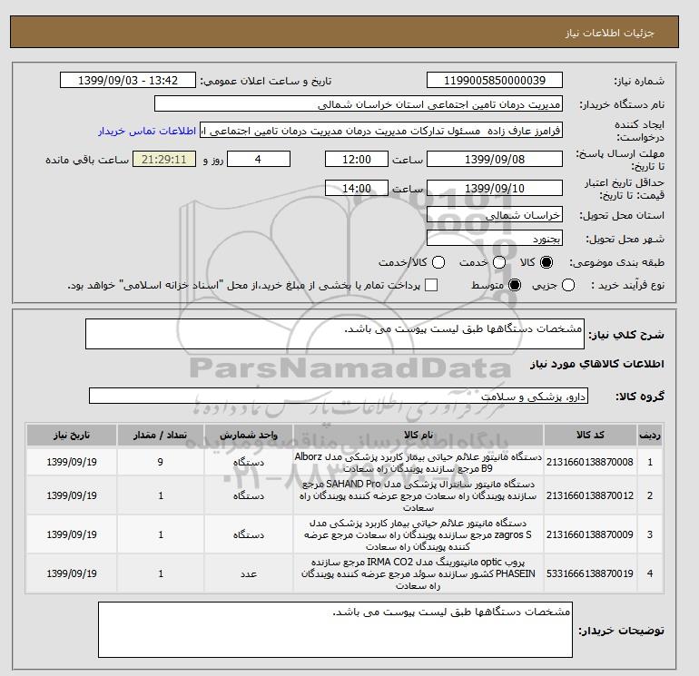This screenshot has height=676, width=699.
Task: Click the announcement date field 1399/09/03 - 13:42
Action: 127,80
